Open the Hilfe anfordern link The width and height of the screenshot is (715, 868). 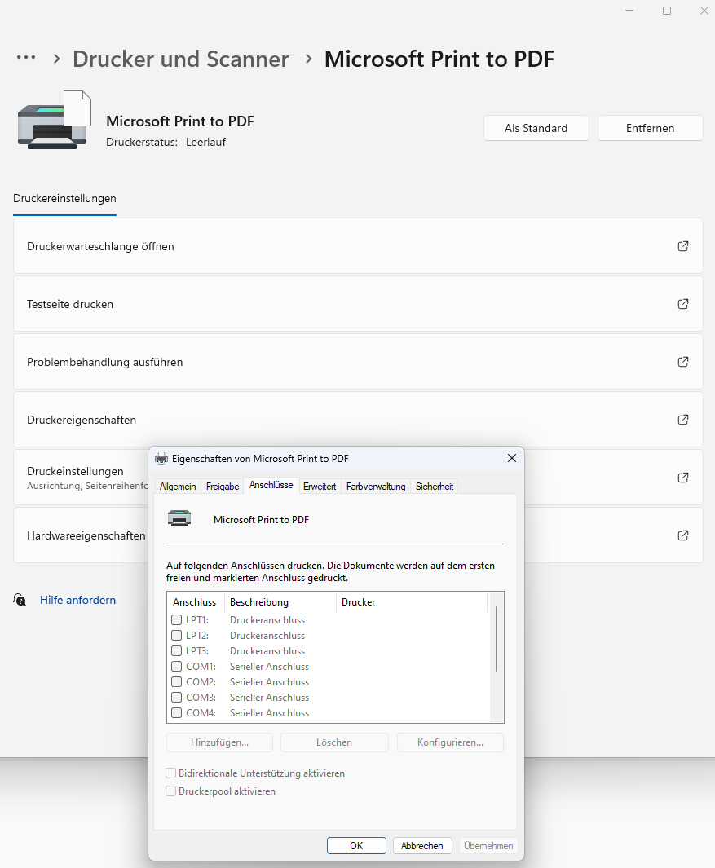coord(77,600)
